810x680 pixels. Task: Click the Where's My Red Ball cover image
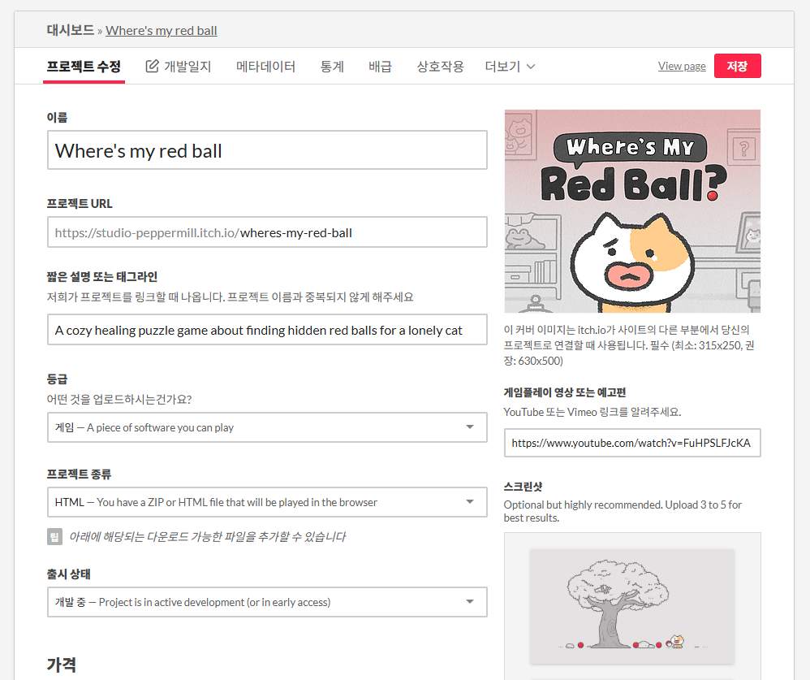(x=632, y=211)
